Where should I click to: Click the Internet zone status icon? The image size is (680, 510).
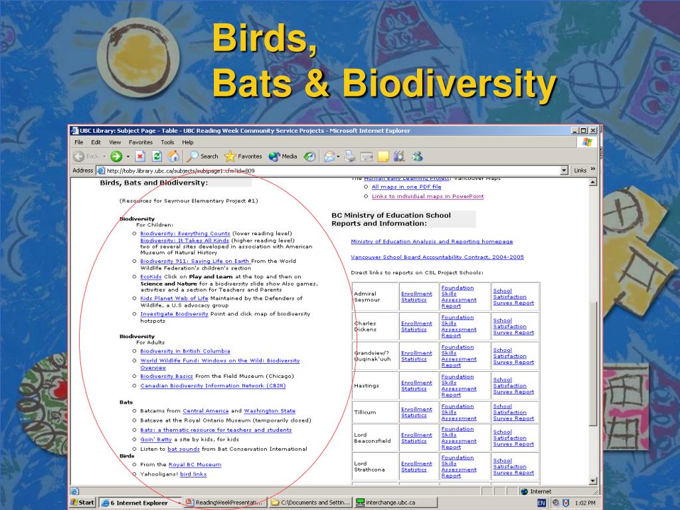(x=525, y=491)
